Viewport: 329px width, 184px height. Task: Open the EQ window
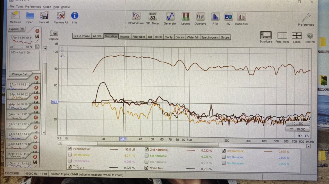click(228, 17)
